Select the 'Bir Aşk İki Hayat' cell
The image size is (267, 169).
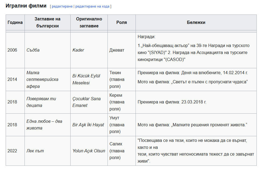88,125
